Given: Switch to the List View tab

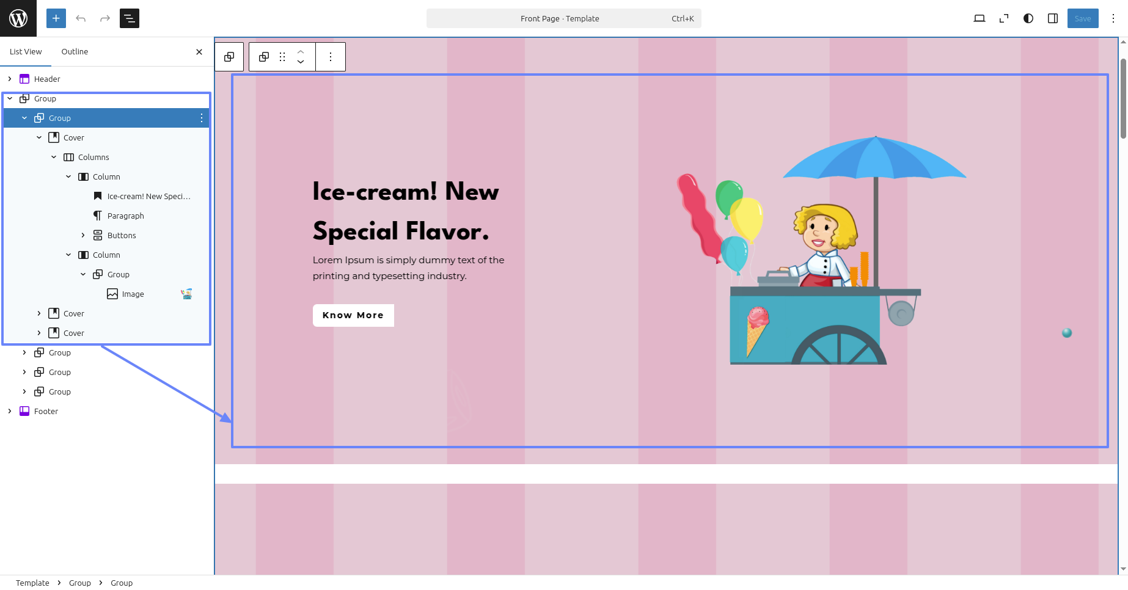Looking at the screenshot, I should [26, 52].
